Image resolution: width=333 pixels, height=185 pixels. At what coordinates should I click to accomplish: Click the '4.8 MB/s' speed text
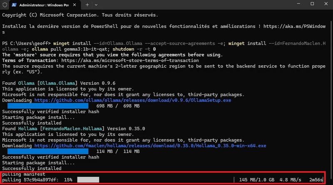290,180
